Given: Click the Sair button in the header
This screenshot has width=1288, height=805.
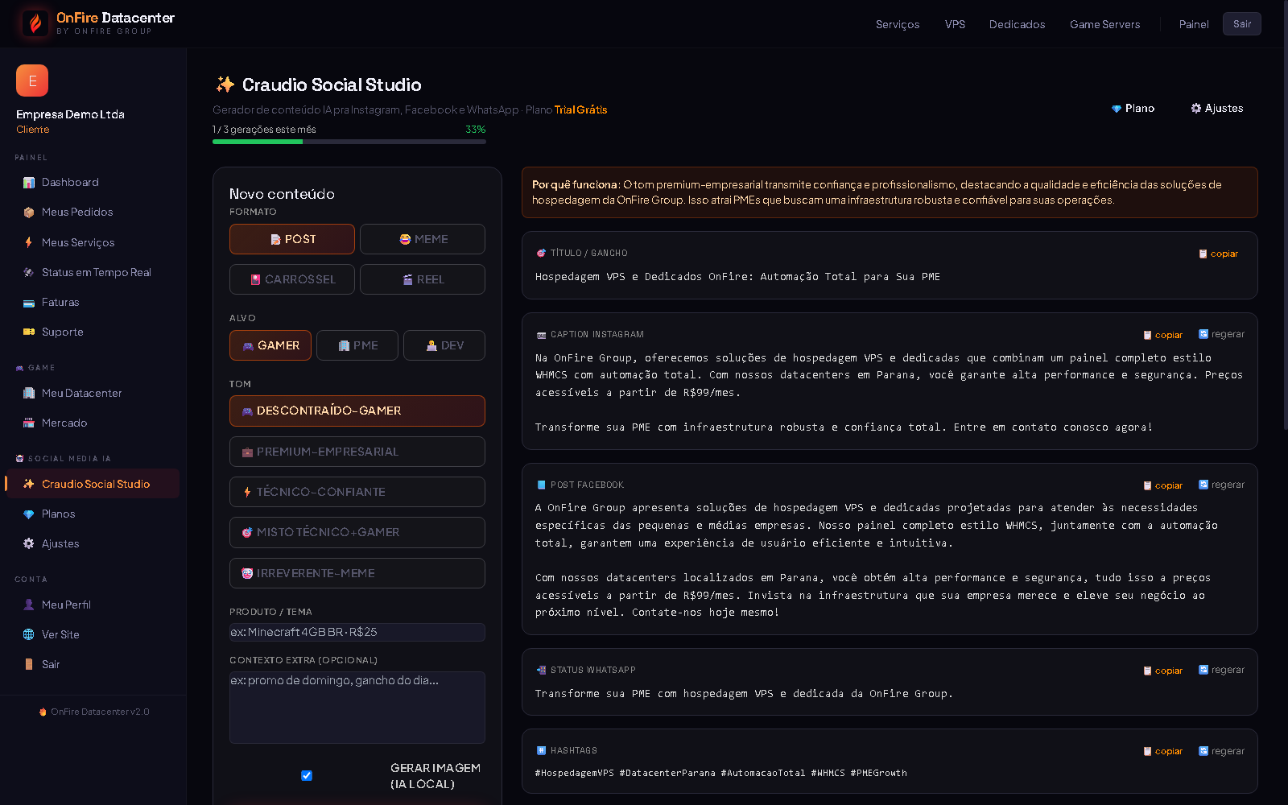Looking at the screenshot, I should [x=1242, y=24].
